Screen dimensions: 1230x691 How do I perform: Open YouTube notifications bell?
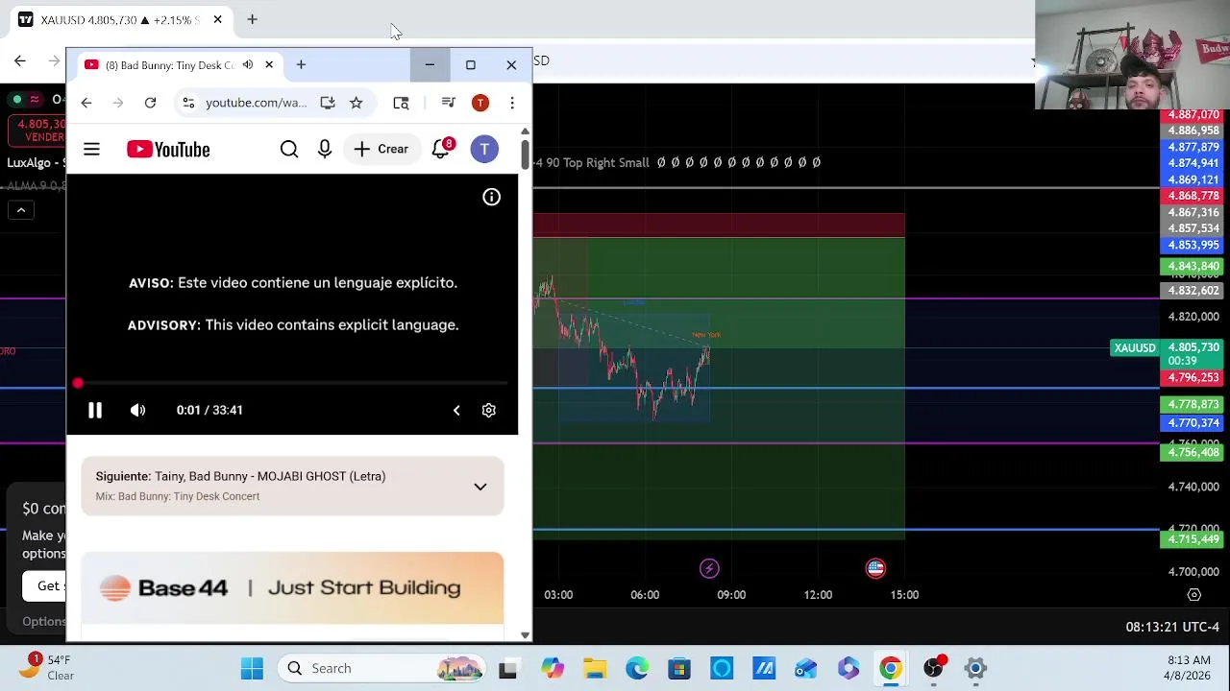(441, 149)
